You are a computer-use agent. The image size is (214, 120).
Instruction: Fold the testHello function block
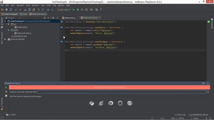coord(65,28)
